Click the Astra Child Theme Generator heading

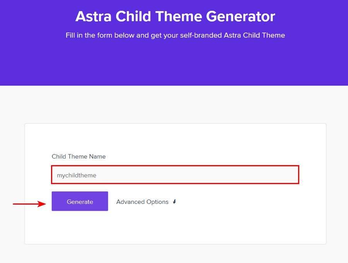click(174, 16)
